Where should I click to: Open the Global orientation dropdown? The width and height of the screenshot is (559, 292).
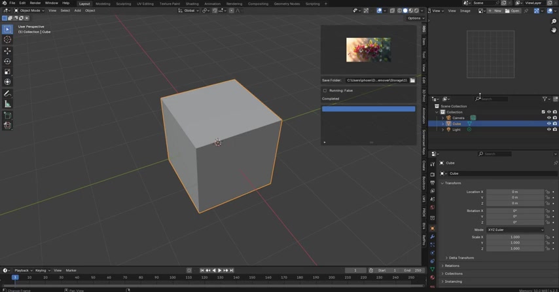[189, 10]
